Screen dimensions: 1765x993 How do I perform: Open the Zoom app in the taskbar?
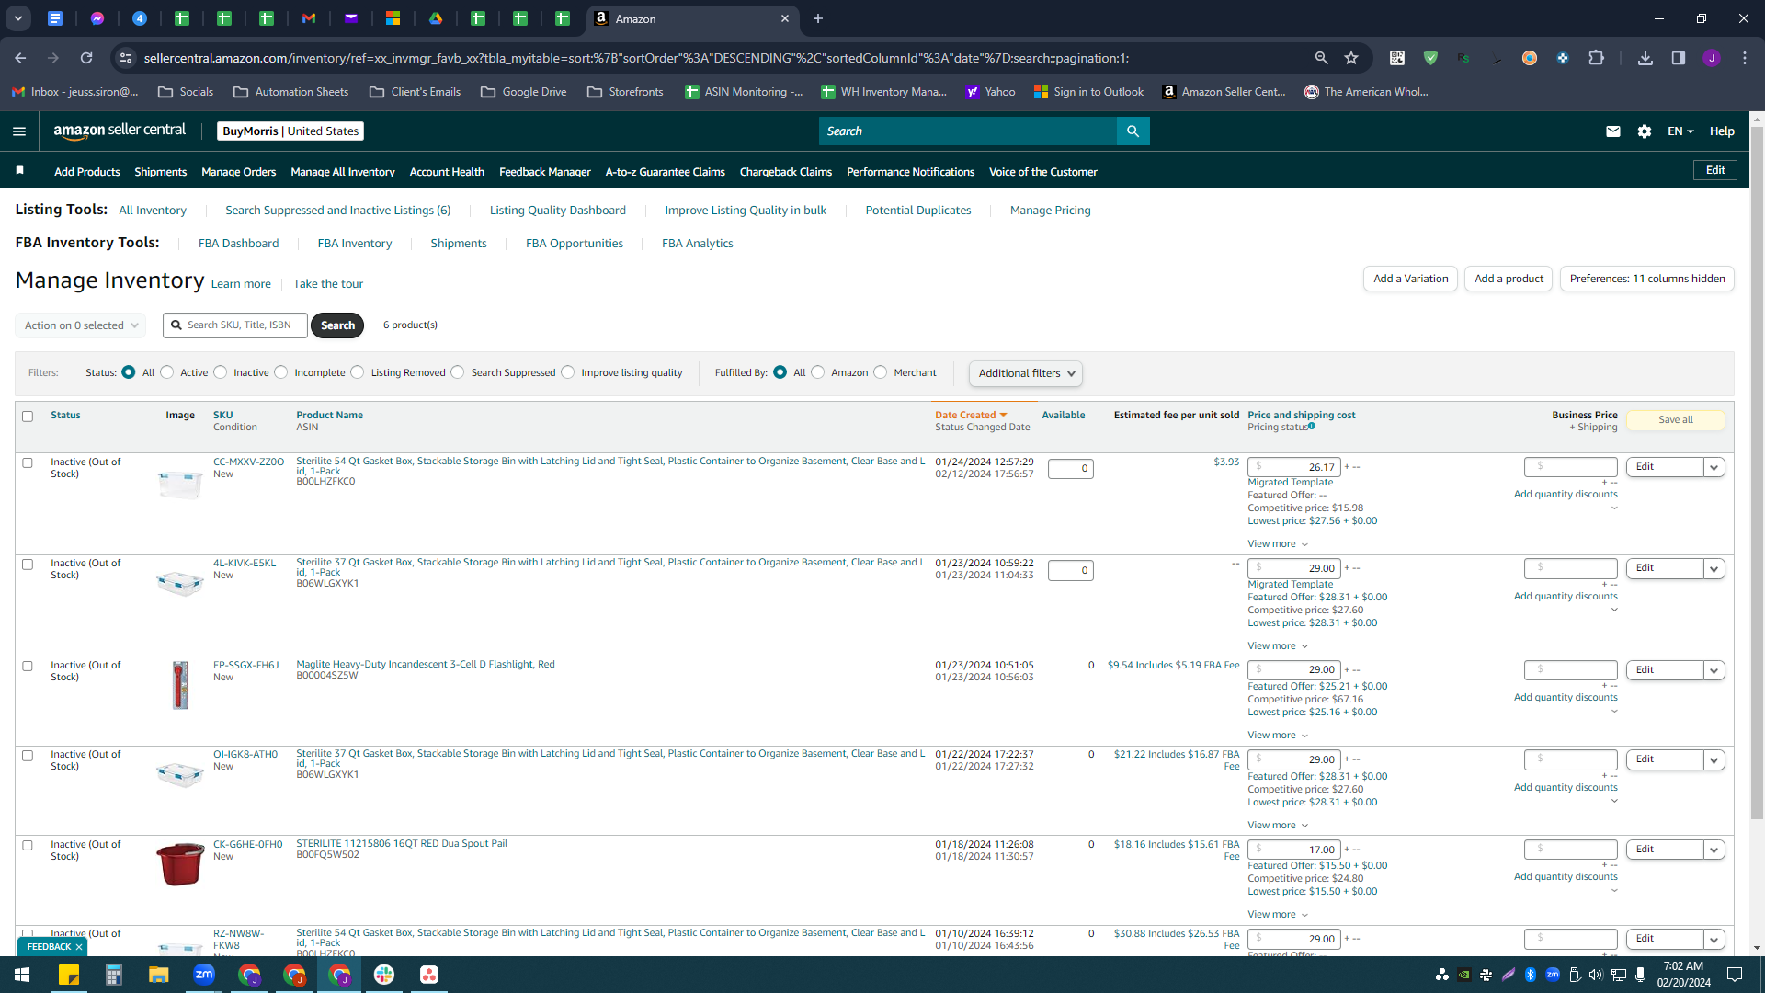click(204, 975)
